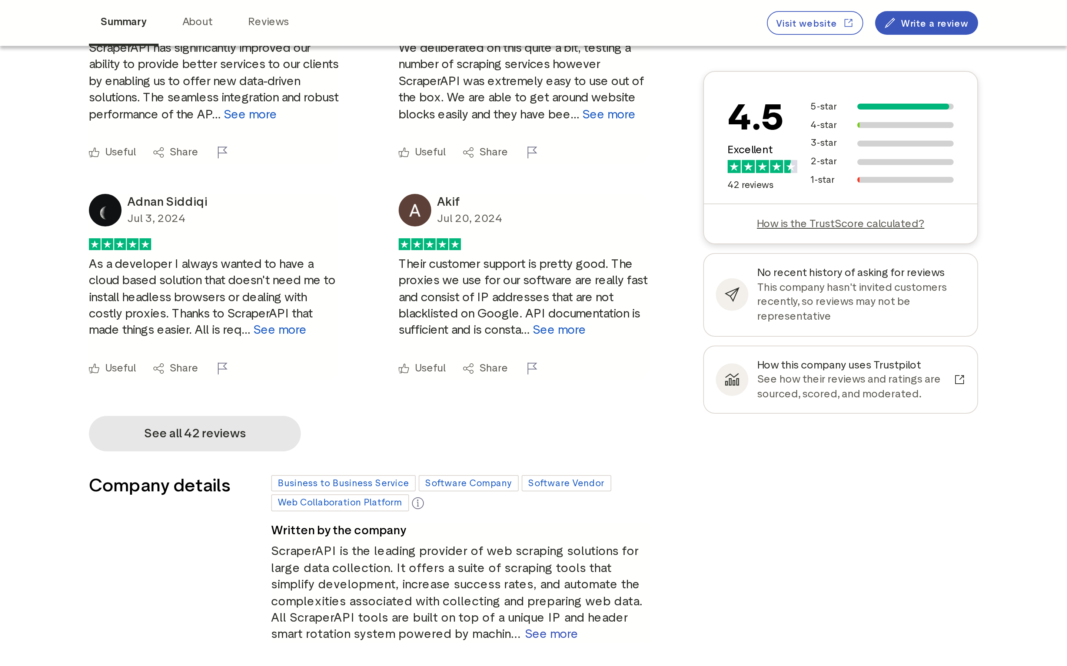Click the name Adnan Siddiqi
The width and height of the screenshot is (1067, 666).
coord(167,201)
